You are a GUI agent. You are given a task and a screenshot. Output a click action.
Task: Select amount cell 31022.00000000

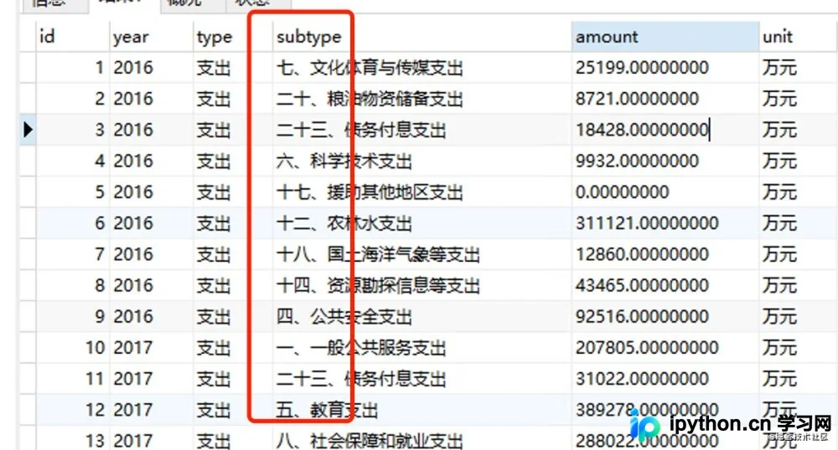click(665, 379)
